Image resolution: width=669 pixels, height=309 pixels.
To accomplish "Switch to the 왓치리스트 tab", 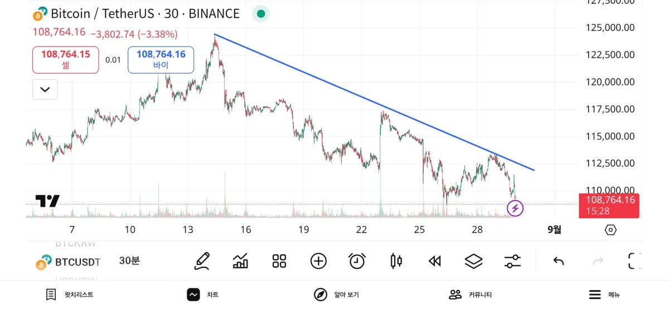I will coord(70,294).
